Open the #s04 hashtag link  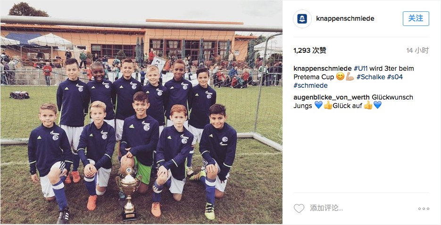point(395,77)
